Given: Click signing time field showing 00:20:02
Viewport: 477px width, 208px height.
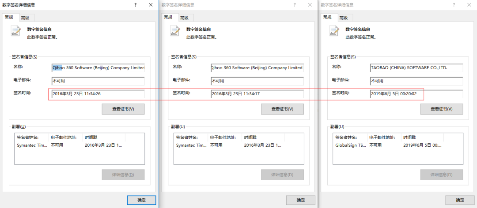Looking at the screenshot, I should click(417, 94).
